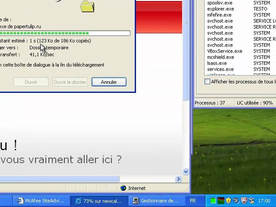Click browser vertical scrollbar down arrow
This screenshot has height=207, width=276.
185,171
